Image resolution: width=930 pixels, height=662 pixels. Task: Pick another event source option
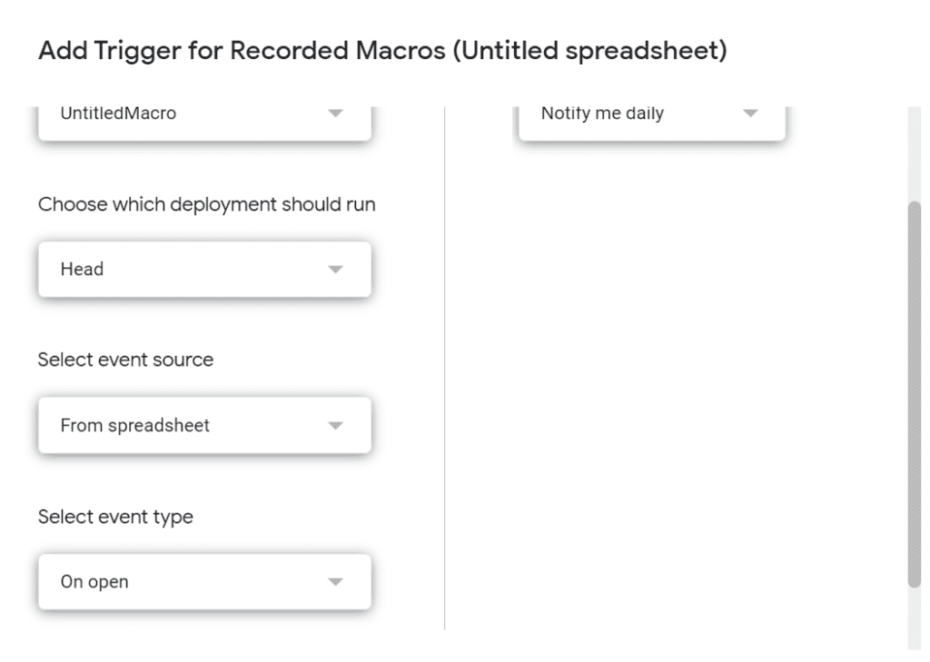click(204, 424)
